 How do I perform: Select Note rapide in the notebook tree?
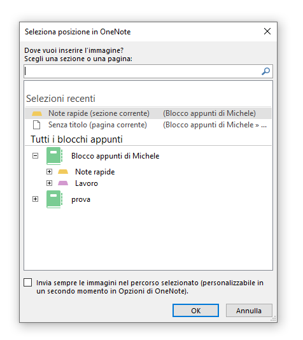click(x=95, y=172)
